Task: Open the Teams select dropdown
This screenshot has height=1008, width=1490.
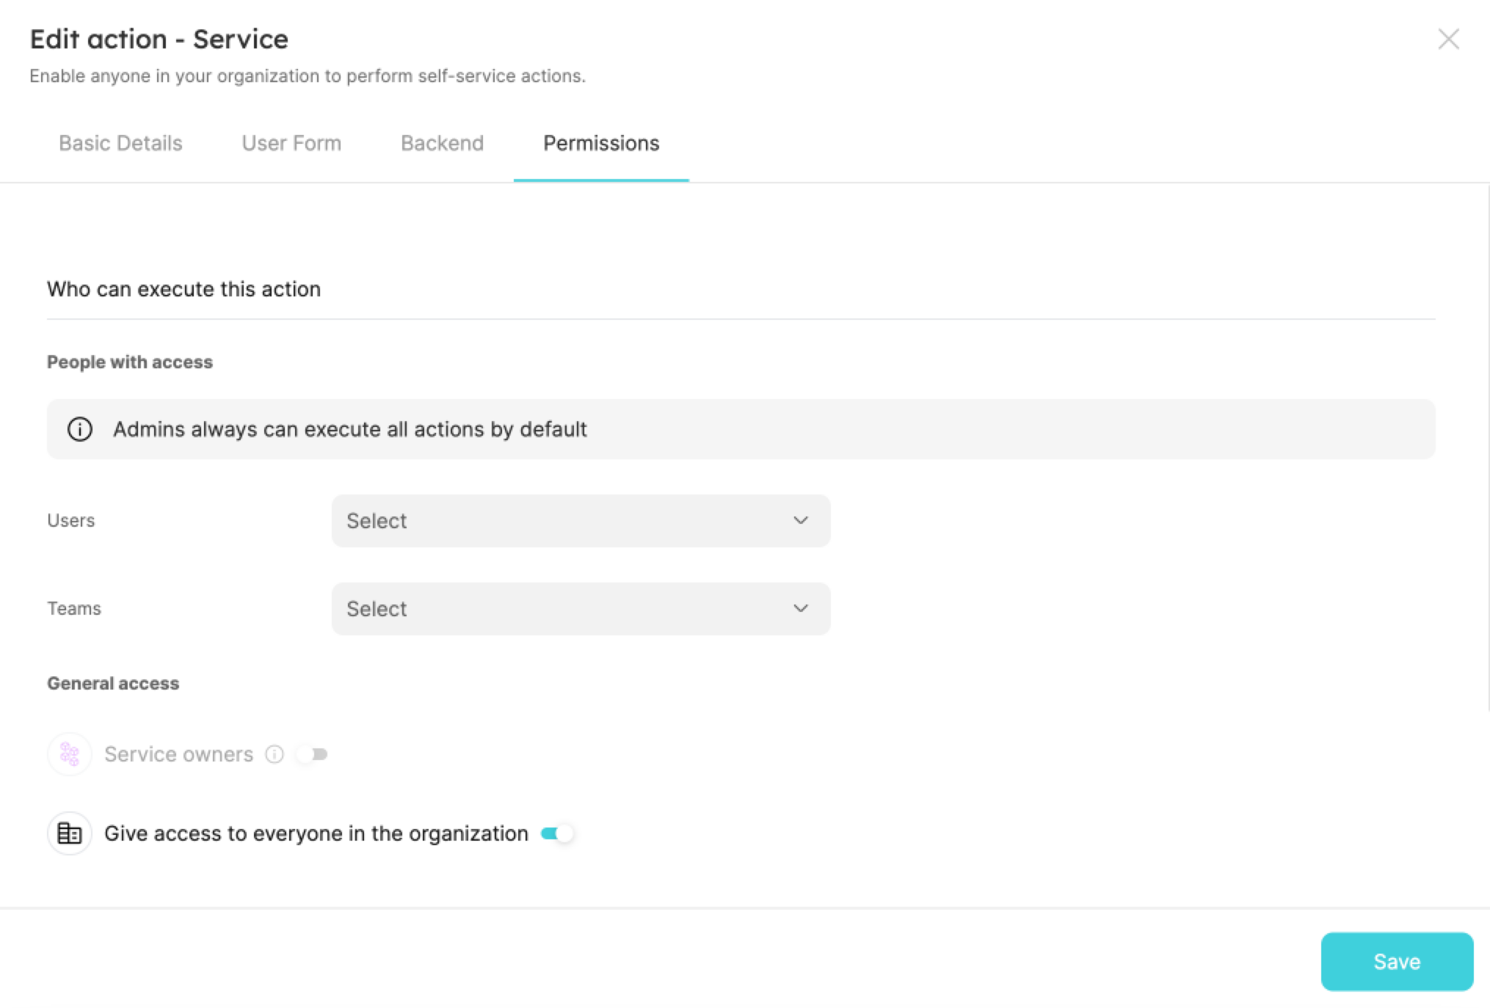Action: click(580, 608)
